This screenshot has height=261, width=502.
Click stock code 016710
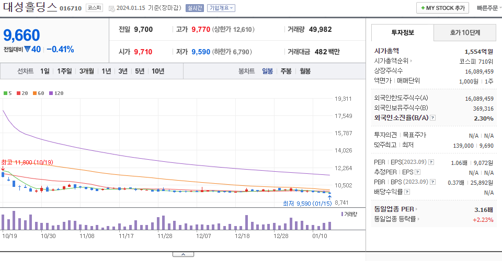click(x=71, y=9)
